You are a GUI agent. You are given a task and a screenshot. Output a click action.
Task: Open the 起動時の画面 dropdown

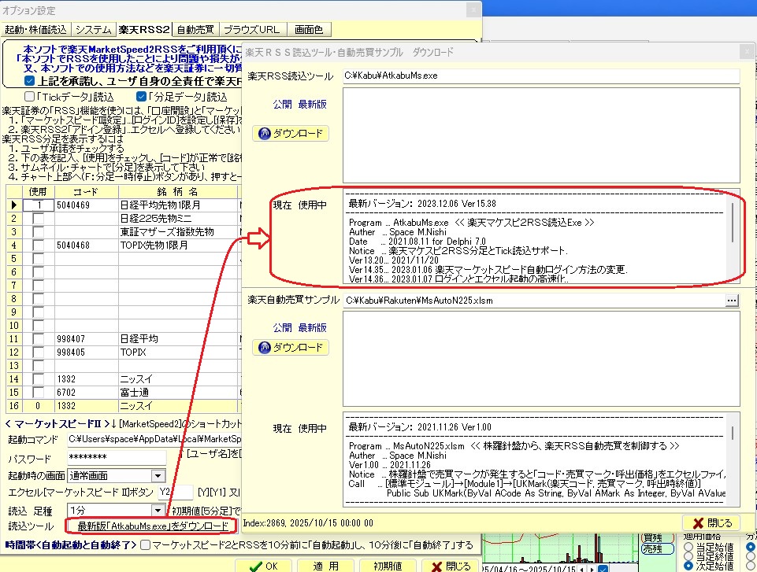point(158,475)
